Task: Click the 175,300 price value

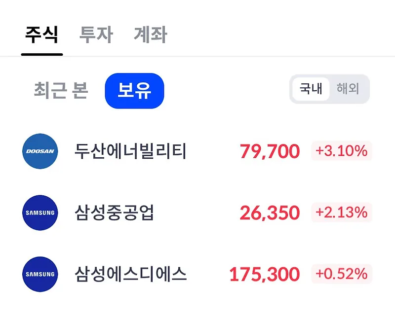Action: point(265,274)
